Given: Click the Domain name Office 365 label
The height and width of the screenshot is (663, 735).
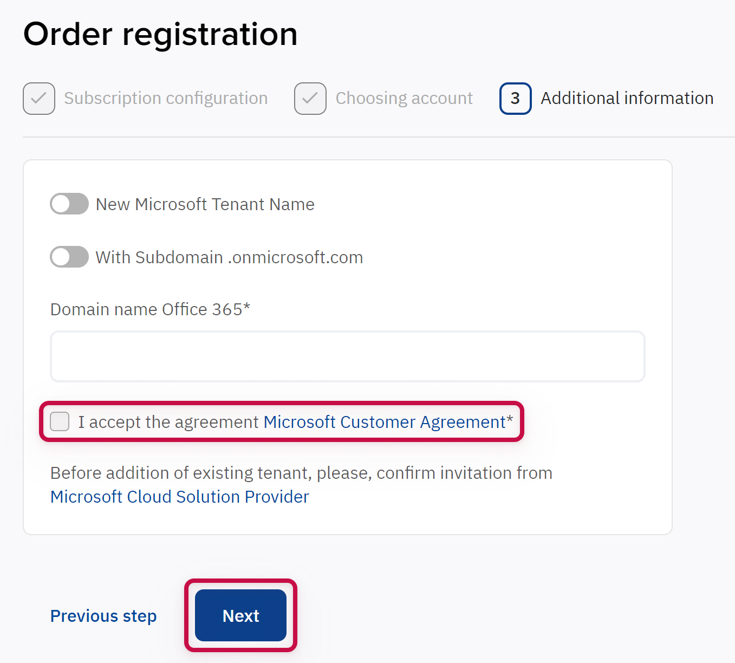Looking at the screenshot, I should [x=150, y=309].
